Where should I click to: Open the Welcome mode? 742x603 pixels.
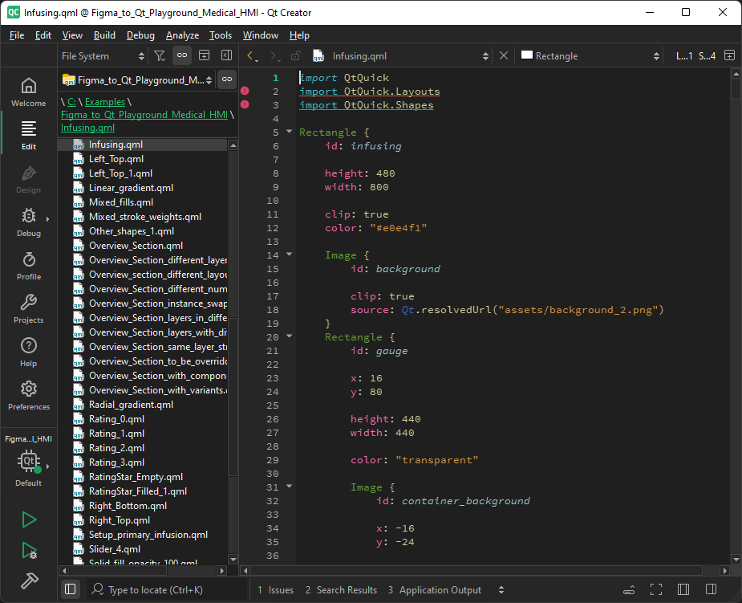click(x=28, y=92)
